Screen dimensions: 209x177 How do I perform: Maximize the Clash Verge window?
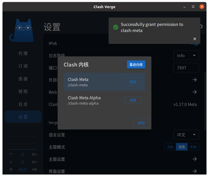click(x=193, y=7)
